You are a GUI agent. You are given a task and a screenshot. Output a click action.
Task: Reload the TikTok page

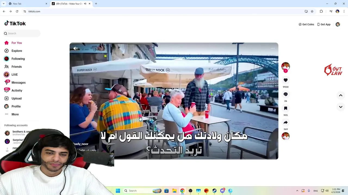(x=17, y=11)
